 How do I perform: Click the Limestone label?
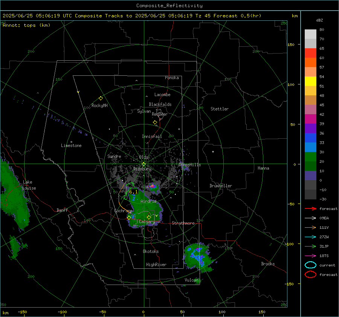(71, 145)
